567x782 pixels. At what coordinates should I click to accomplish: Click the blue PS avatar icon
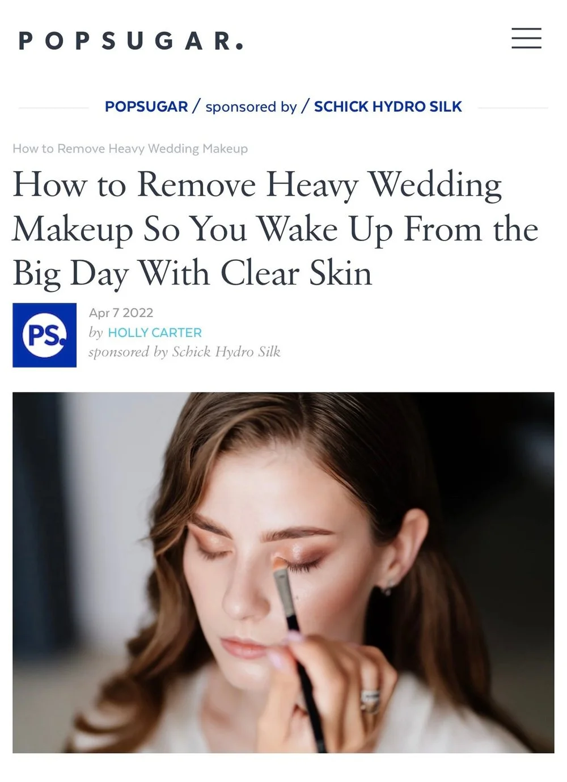coord(44,335)
